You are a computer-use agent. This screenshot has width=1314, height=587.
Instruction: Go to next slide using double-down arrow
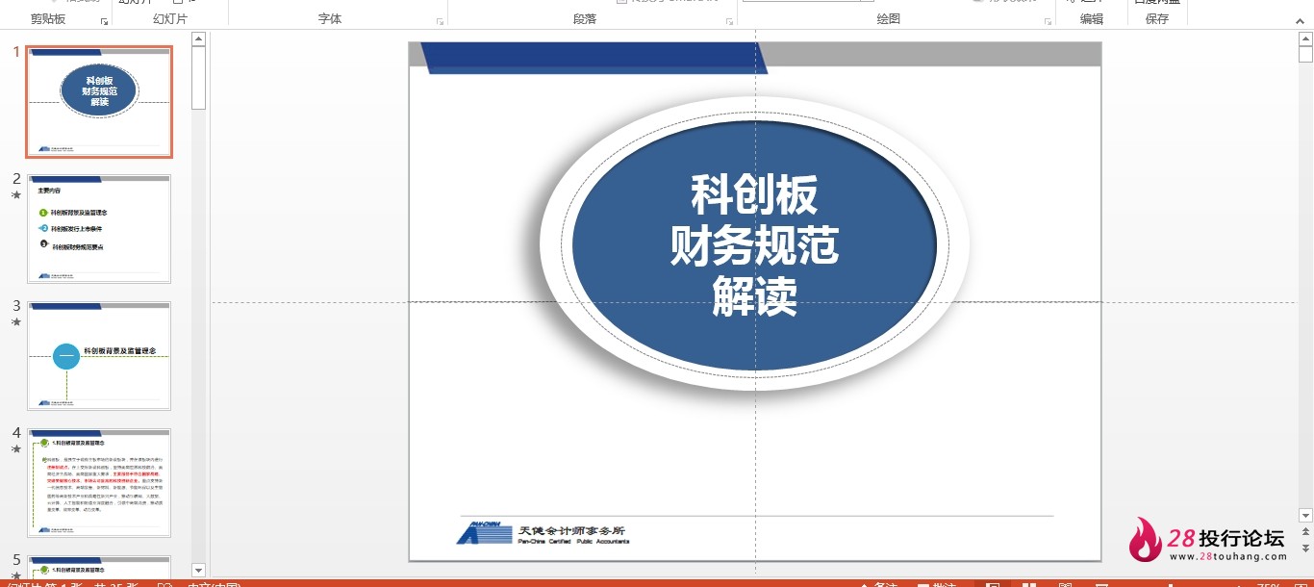tap(1305, 548)
